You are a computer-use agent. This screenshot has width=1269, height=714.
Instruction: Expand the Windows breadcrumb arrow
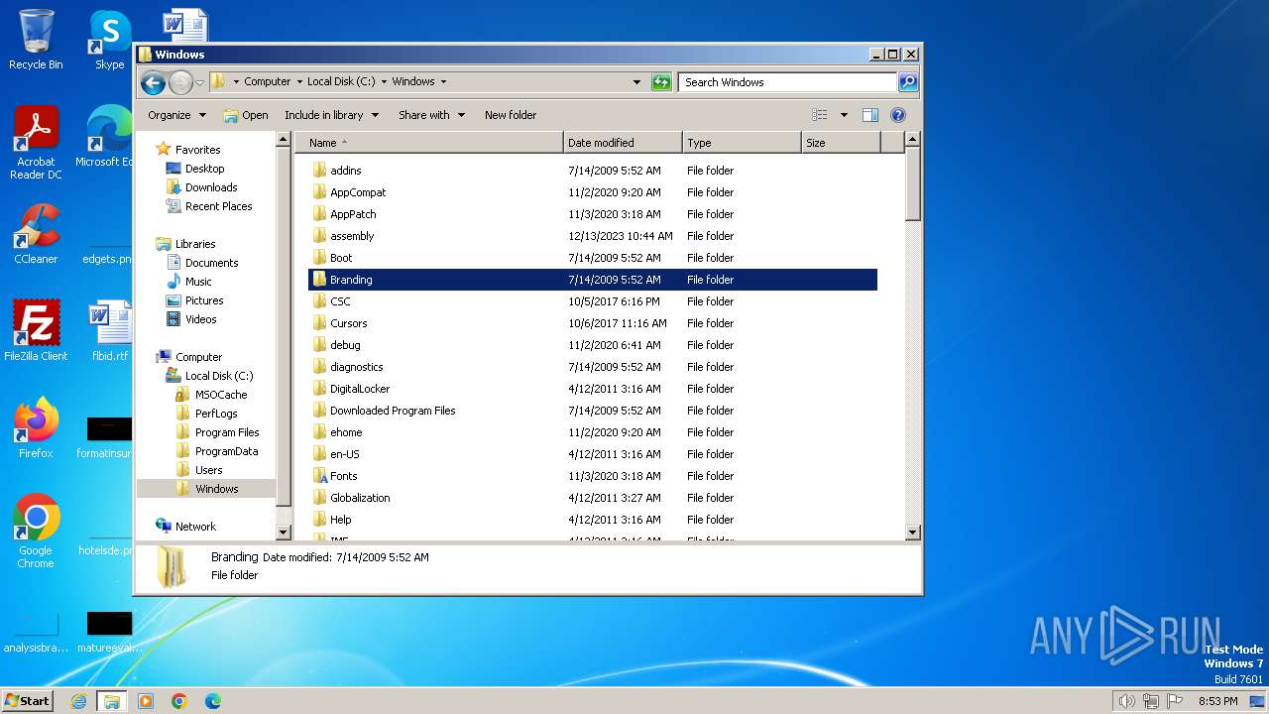point(443,82)
